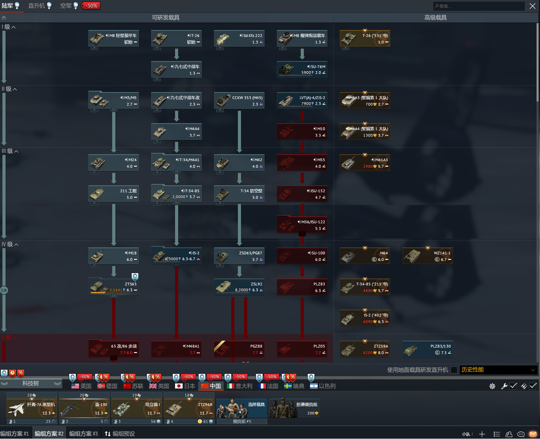Open the 历史性能 mode dropdown
Viewport: 540px width, 439px height.
pyautogui.click(x=499, y=370)
